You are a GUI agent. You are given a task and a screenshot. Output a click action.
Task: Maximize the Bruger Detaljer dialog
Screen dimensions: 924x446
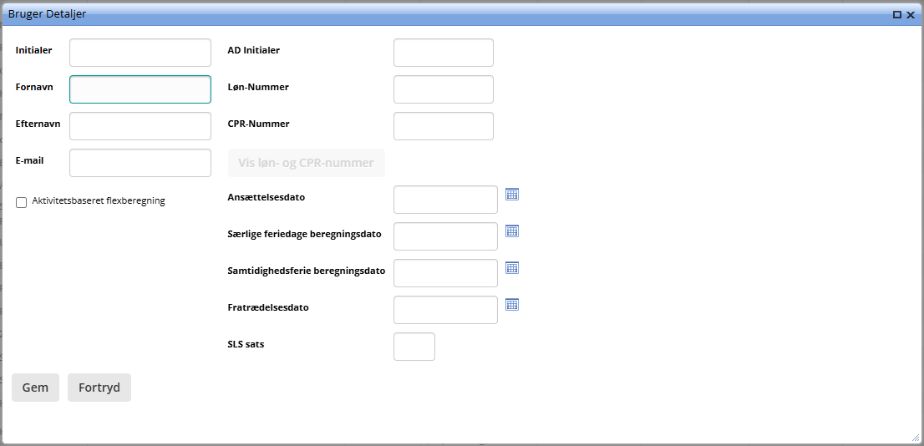(897, 14)
